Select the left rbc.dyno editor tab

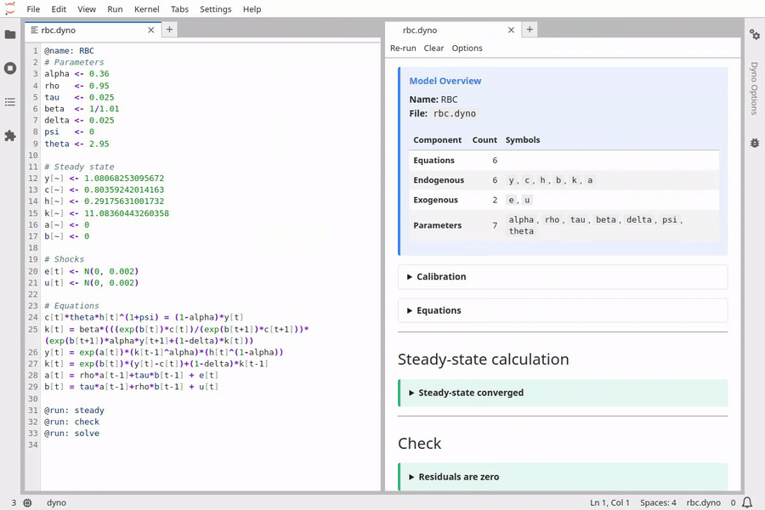coord(93,31)
